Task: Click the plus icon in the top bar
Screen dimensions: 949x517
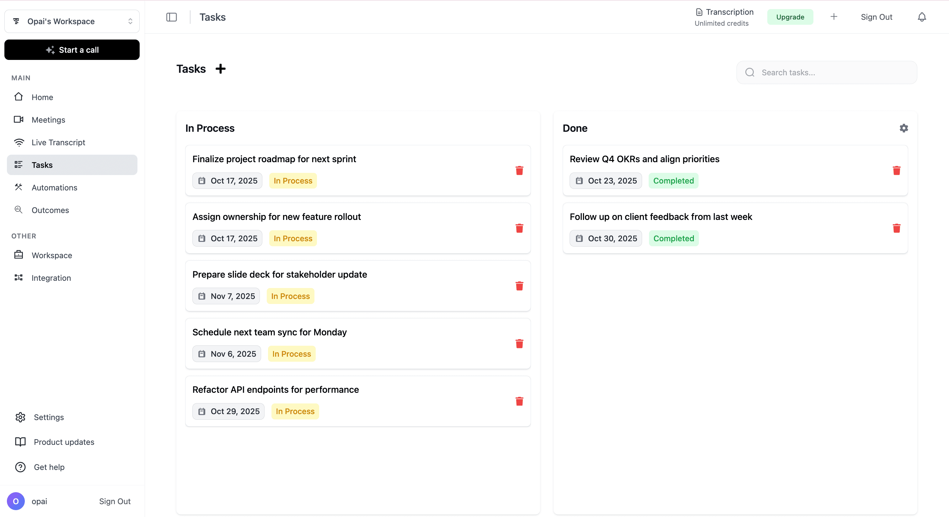Action: [x=834, y=17]
